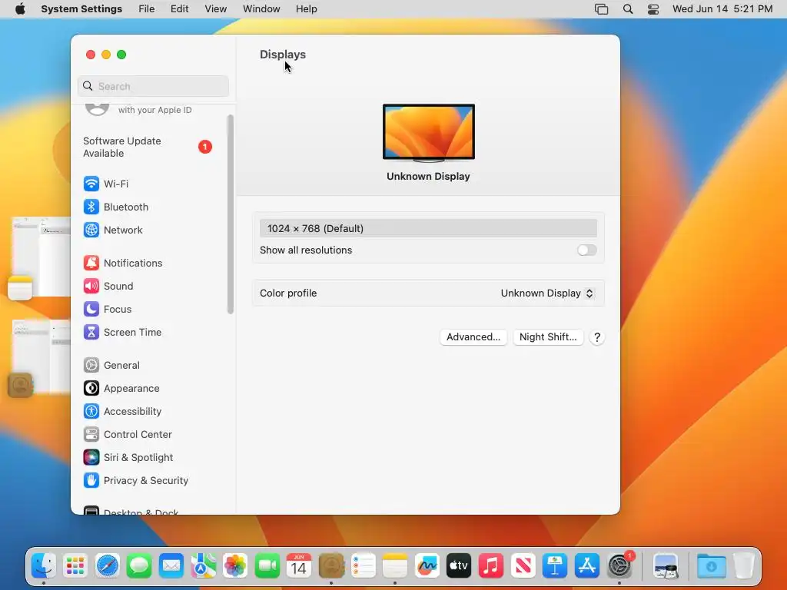Switch to Notes window in Stage Manager
This screenshot has width=787, height=590.
pyautogui.click(x=40, y=258)
